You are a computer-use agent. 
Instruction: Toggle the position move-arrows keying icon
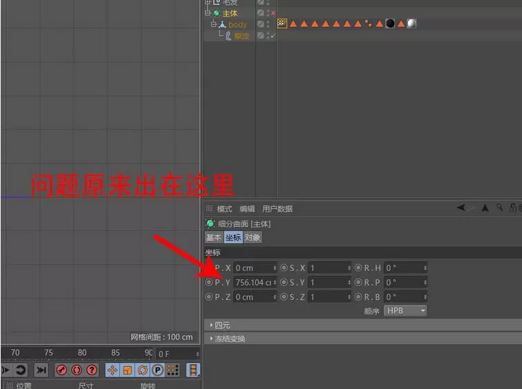pyautogui.click(x=113, y=370)
